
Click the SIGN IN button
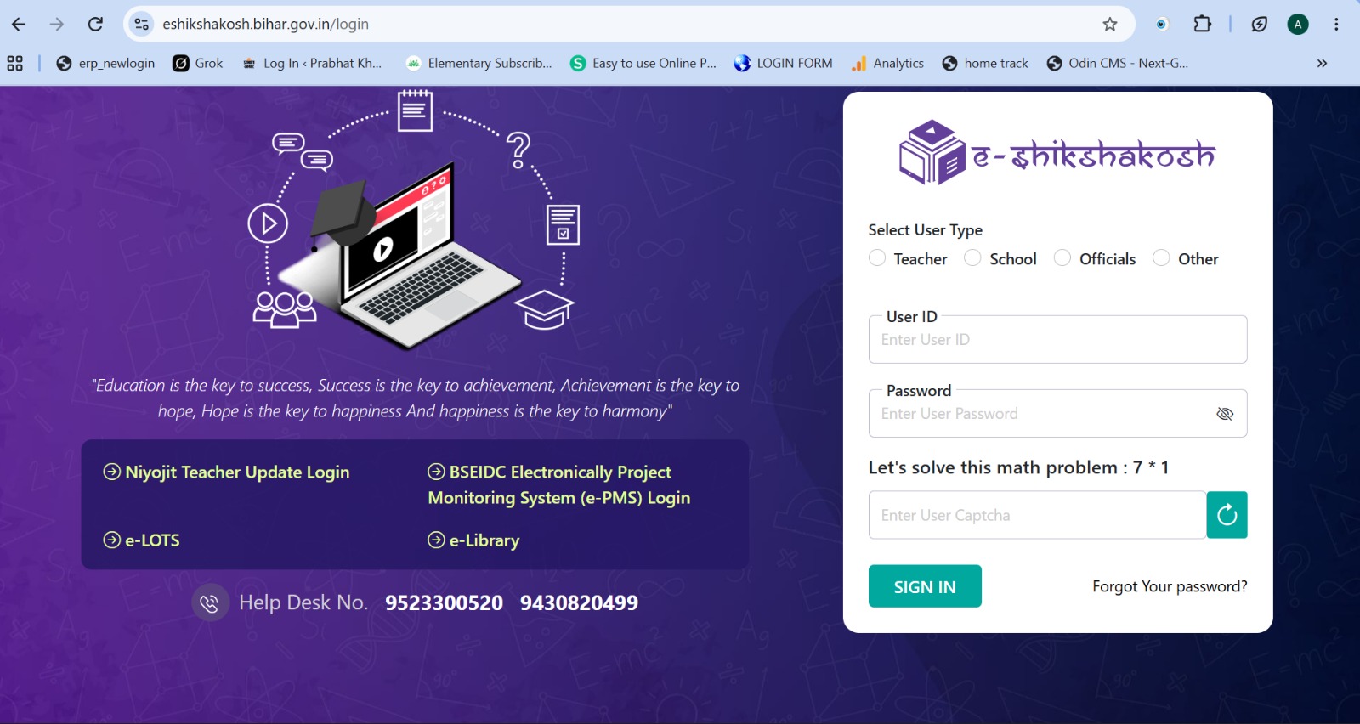pos(925,586)
